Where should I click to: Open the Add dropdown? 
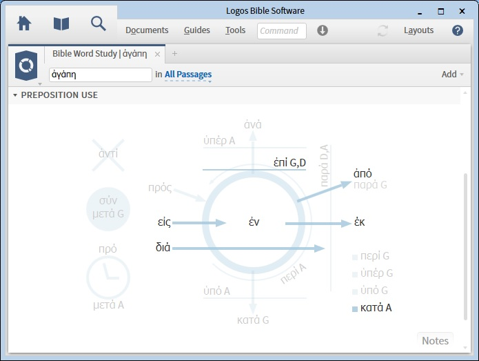pyautogui.click(x=452, y=75)
